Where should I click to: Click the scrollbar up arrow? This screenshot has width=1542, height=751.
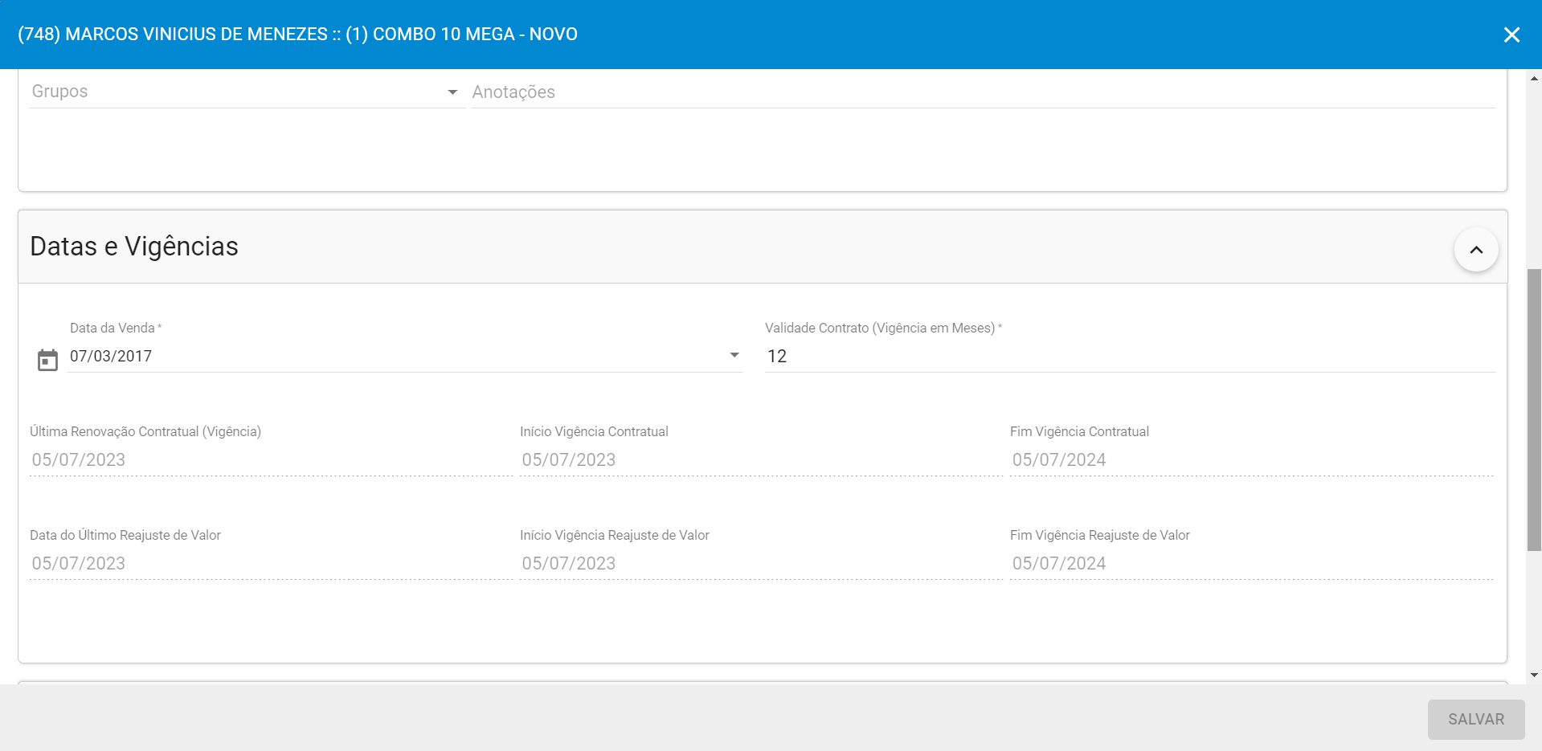click(1534, 78)
